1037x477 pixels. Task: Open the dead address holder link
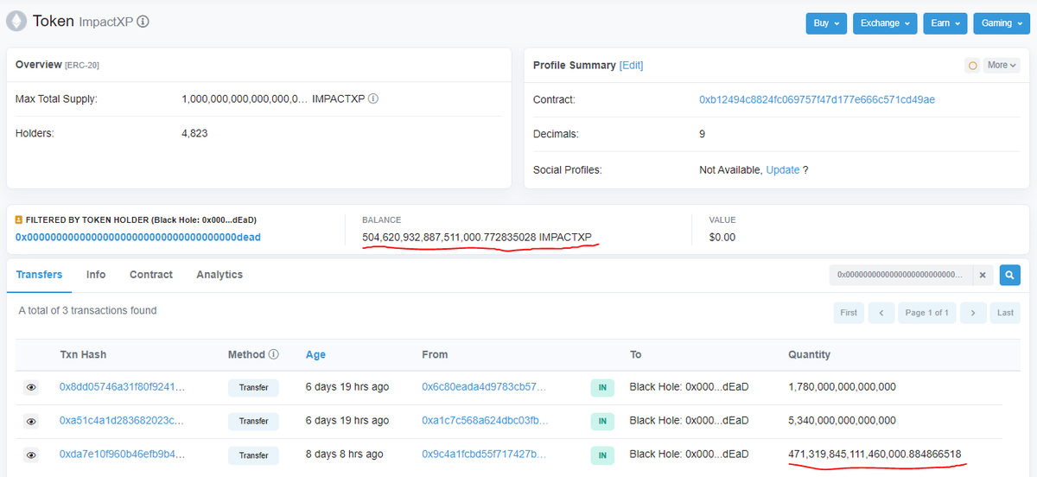click(x=138, y=237)
